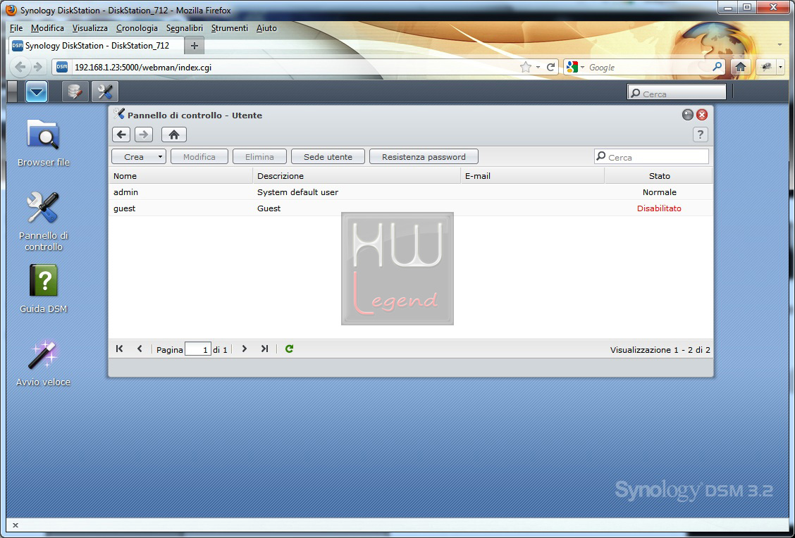Click the Google search magnifier icon
The image size is (795, 538).
click(x=717, y=67)
